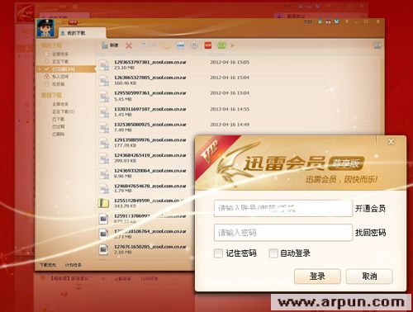The width and height of the screenshot is (413, 312).
Task: Select 已下载 under 离线下载 section
Action: coord(59,119)
